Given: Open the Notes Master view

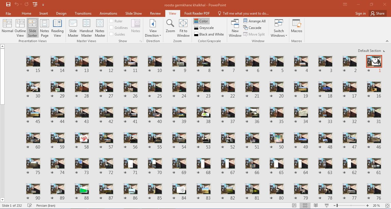Looking at the screenshot, I should [x=100, y=28].
